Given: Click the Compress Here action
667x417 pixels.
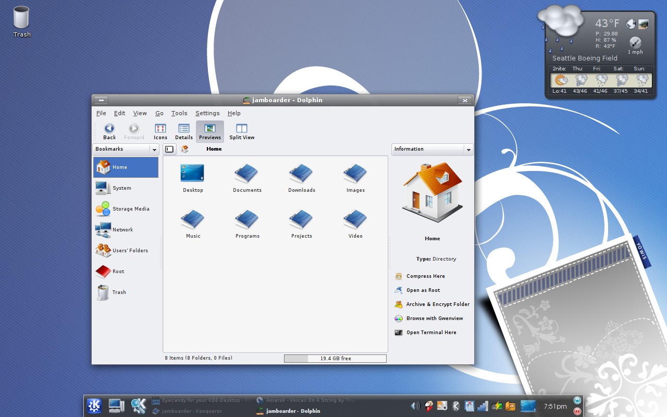Looking at the screenshot, I should 420,276.
